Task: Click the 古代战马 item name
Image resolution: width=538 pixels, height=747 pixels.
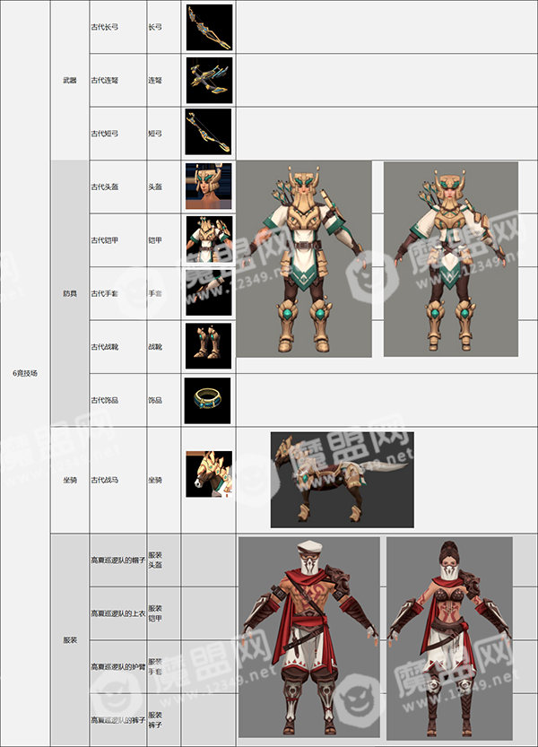Action: [105, 481]
